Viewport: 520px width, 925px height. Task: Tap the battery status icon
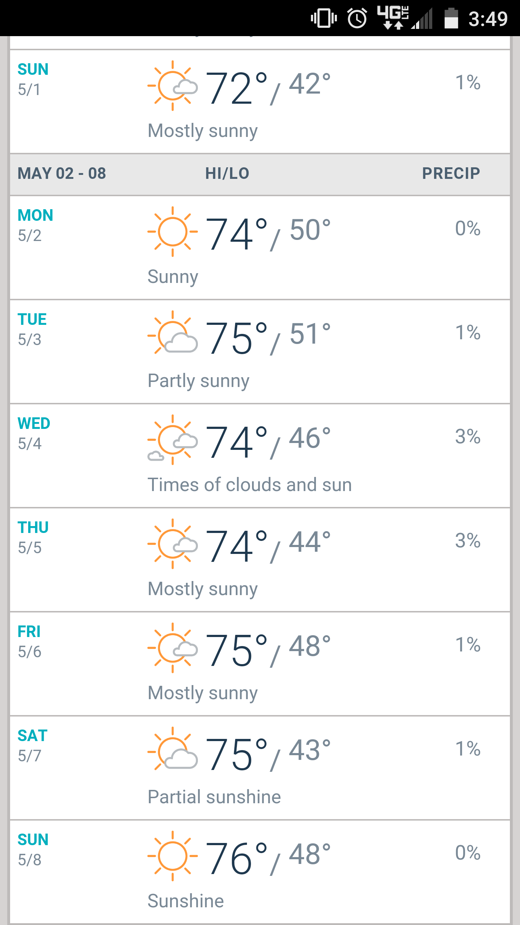coord(451,18)
